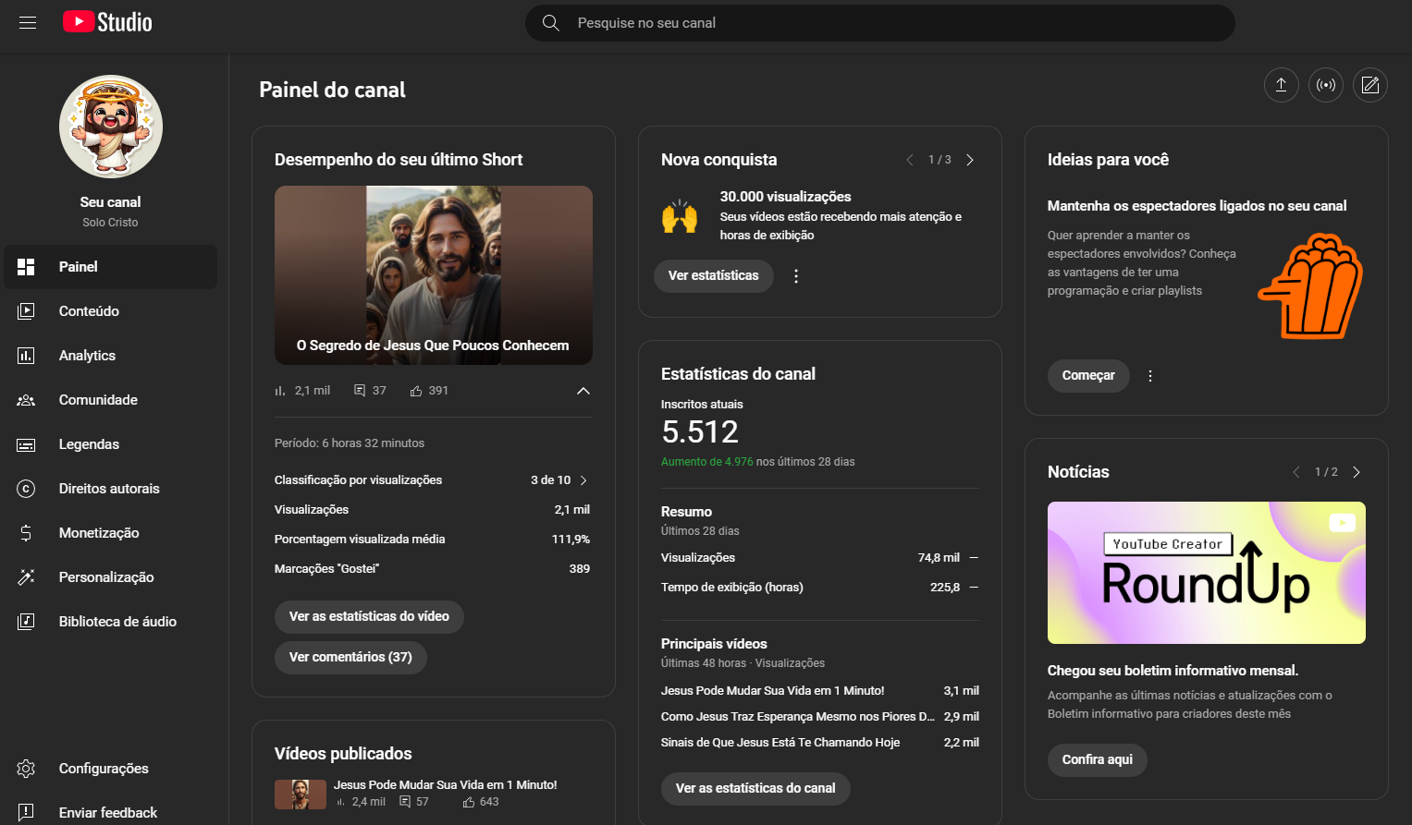Open 'Sinais de Que Jesus Está Te Chamando Hoje'
This screenshot has width=1412, height=825.
pos(780,743)
